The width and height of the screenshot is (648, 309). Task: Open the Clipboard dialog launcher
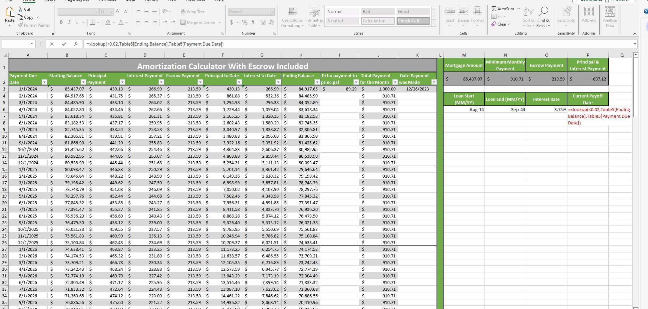[x=52, y=33]
